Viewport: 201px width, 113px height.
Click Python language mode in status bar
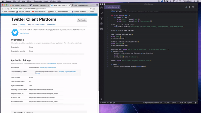[x=190, y=103]
